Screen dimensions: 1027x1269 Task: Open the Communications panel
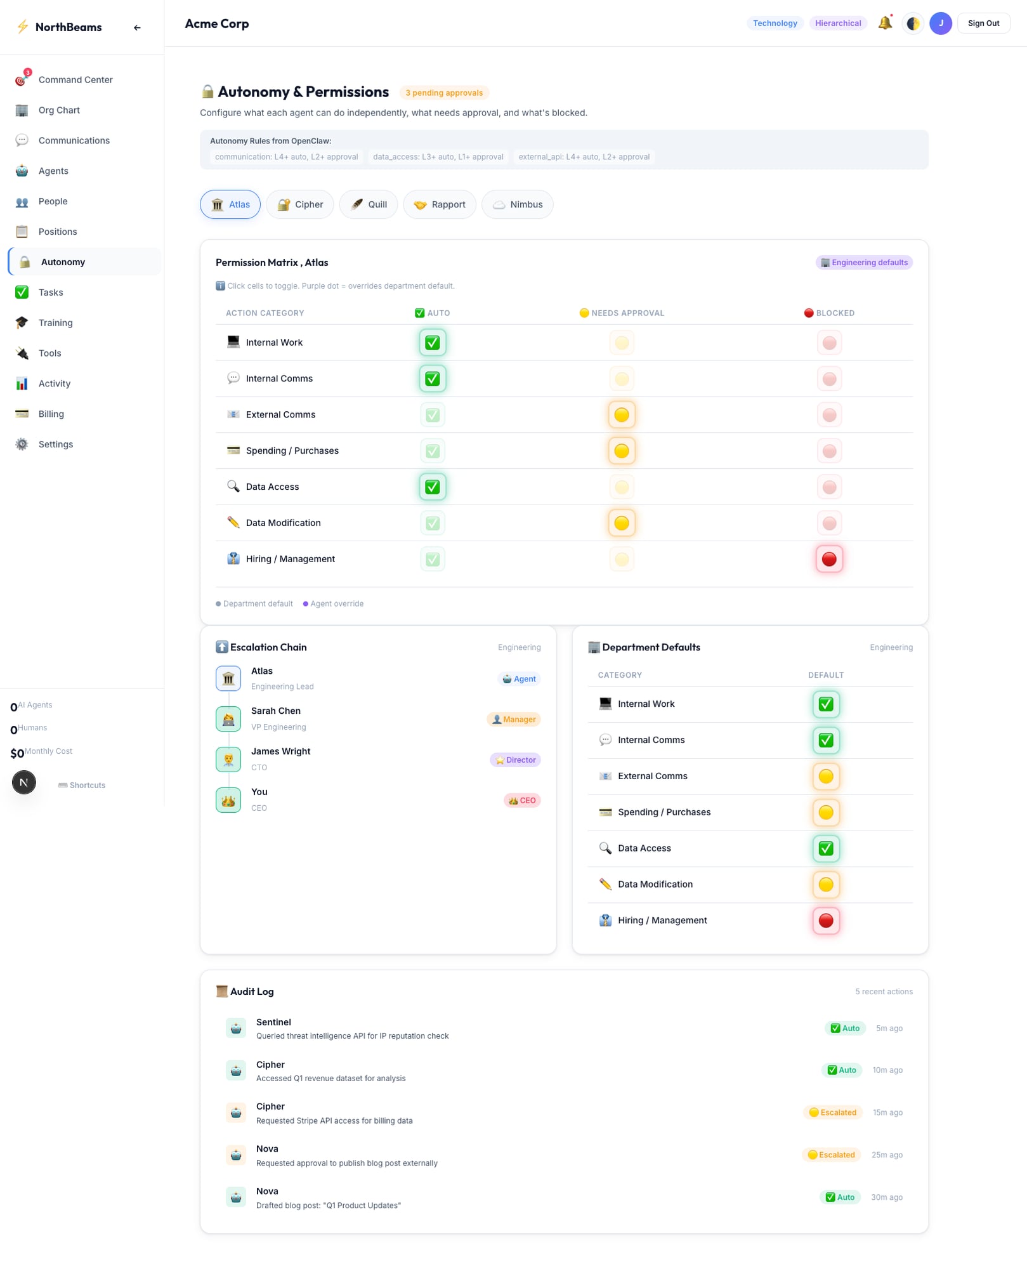pyautogui.click(x=74, y=140)
